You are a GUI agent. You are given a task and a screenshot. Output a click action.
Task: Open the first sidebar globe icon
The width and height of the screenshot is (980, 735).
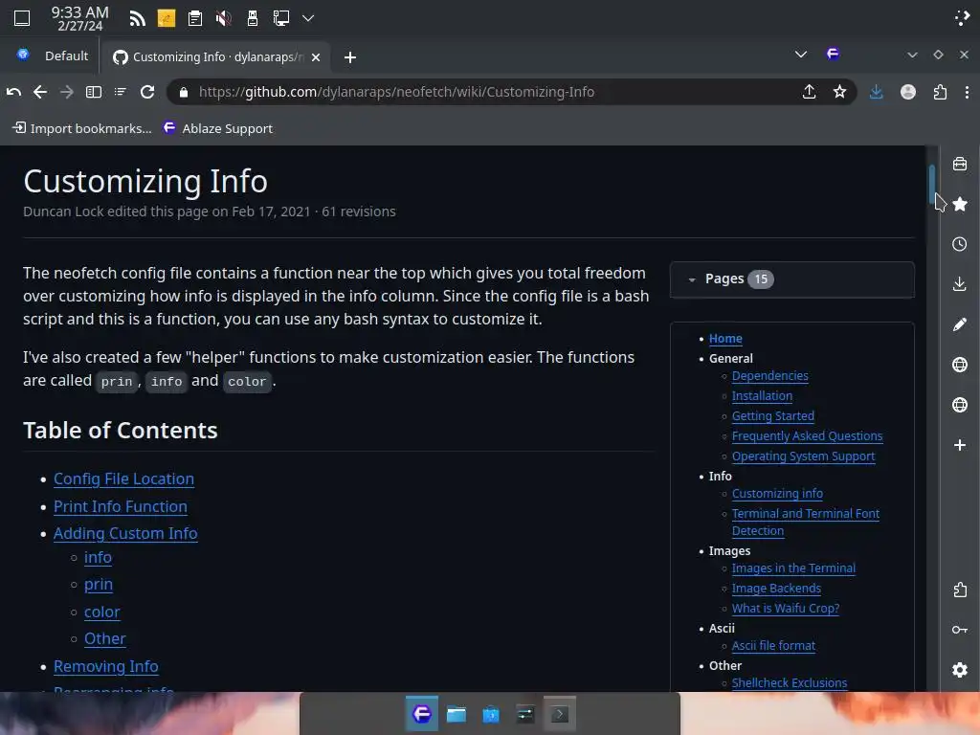pos(960,365)
